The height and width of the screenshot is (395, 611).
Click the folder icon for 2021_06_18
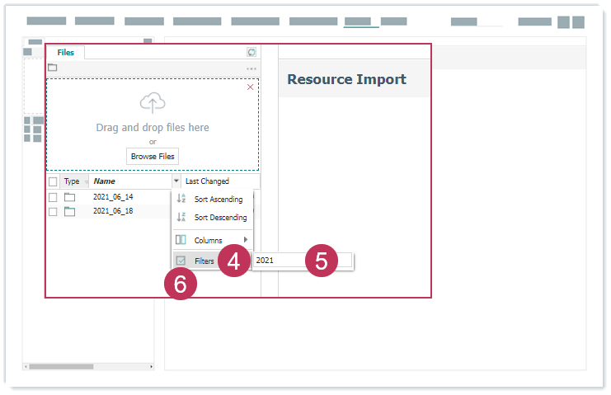point(70,211)
